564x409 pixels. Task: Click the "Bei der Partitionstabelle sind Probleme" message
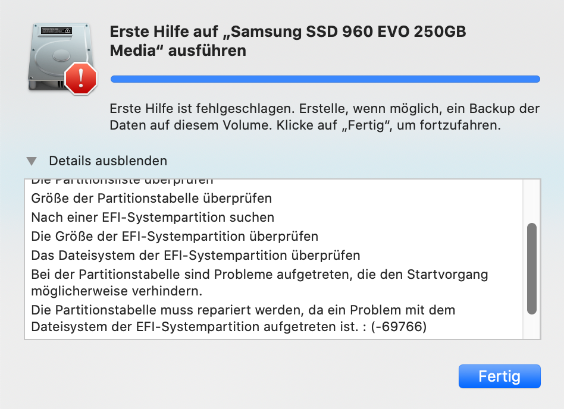[x=259, y=275]
